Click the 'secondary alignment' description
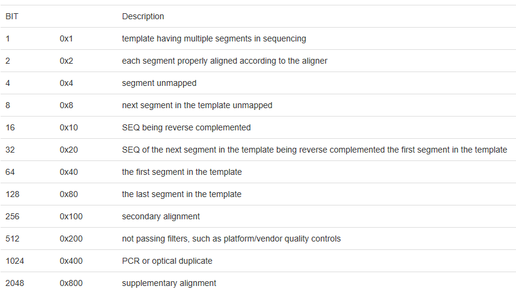The height and width of the screenshot is (298, 516). [x=161, y=217]
